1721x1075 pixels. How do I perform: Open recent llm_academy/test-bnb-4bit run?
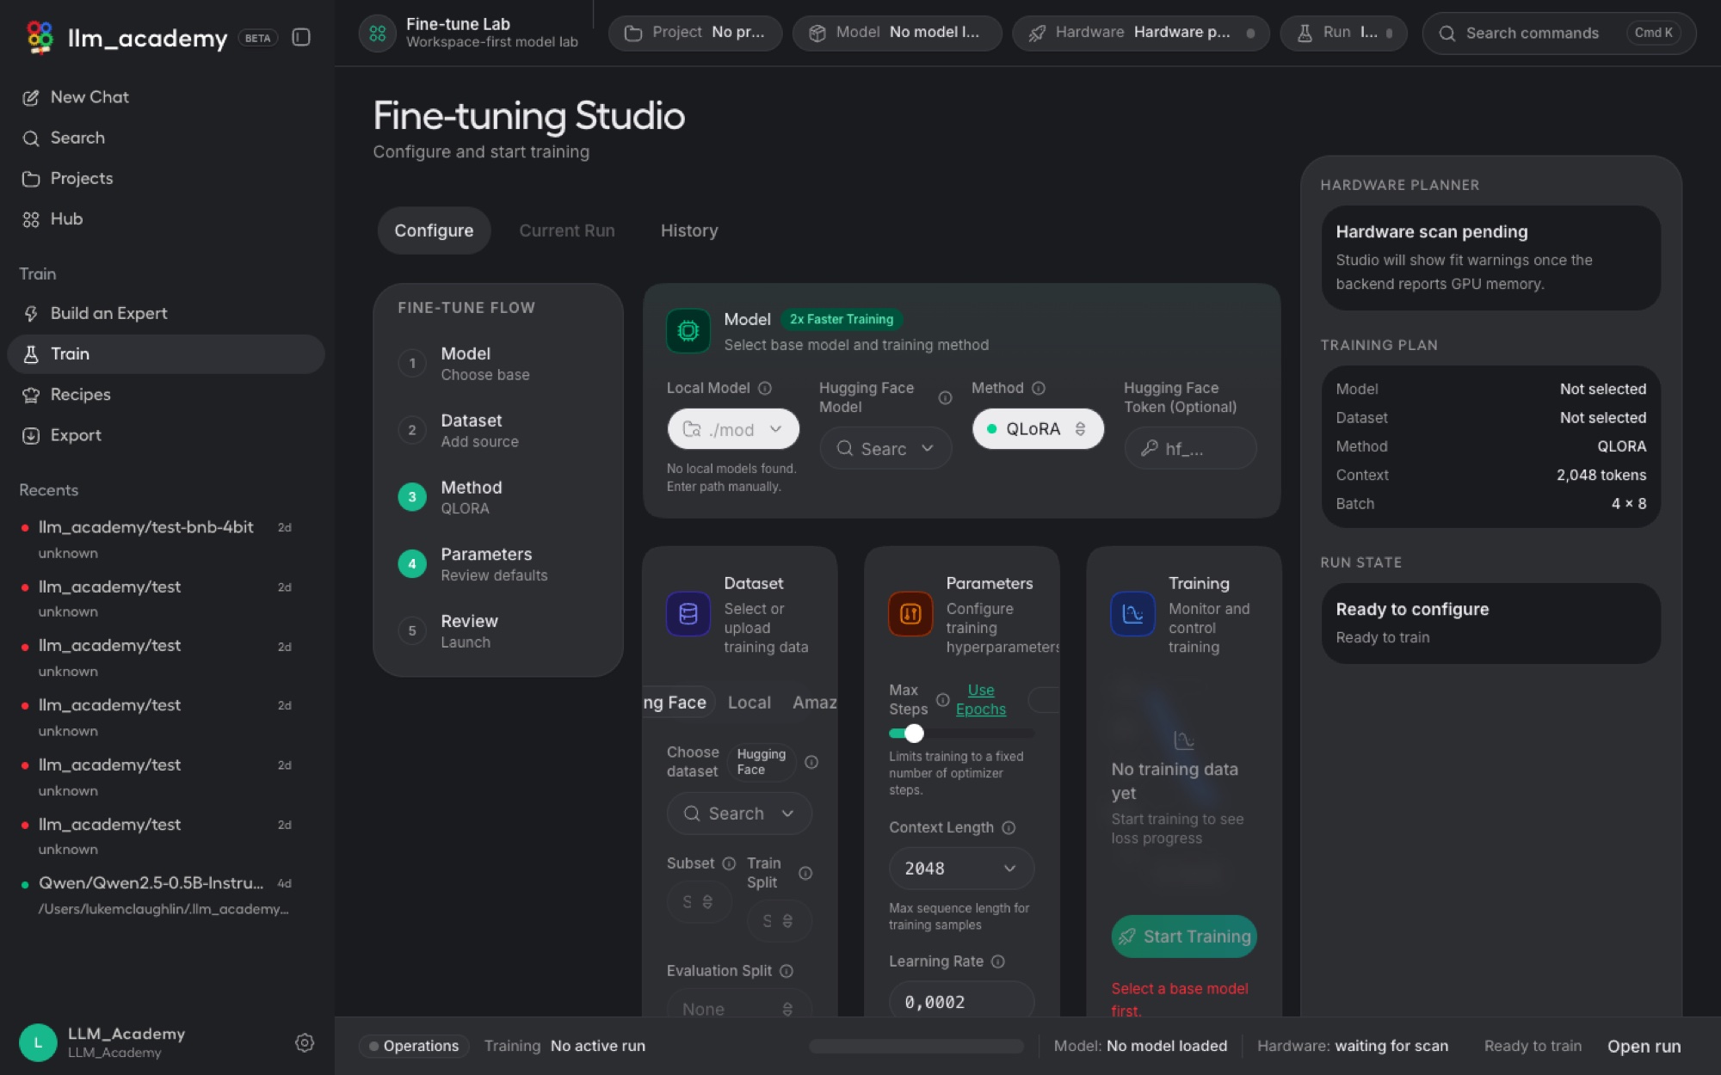coord(166,539)
